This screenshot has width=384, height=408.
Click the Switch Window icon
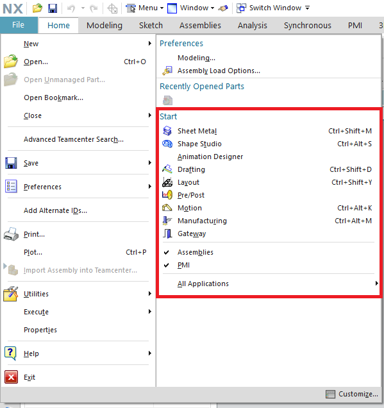click(241, 8)
